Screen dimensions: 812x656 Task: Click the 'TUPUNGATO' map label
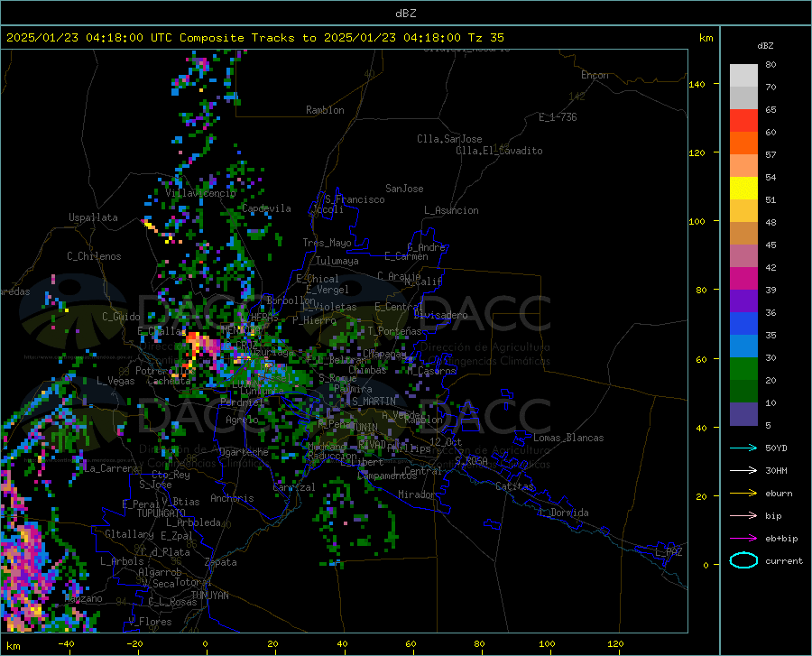click(x=161, y=513)
